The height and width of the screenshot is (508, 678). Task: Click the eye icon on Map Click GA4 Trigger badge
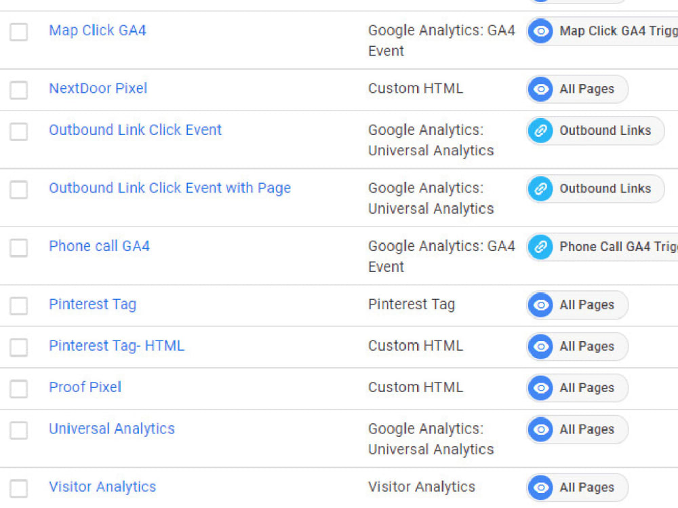tap(540, 31)
